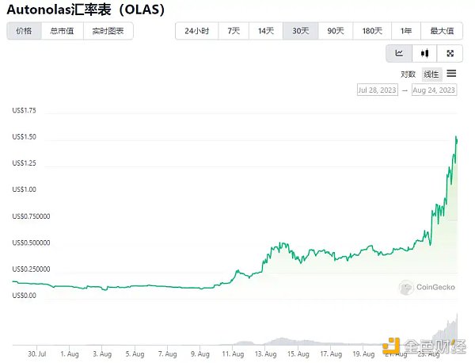Viewport: 475px width, 363px height.
Task: Open the chart hamburger menu
Action: 451,74
